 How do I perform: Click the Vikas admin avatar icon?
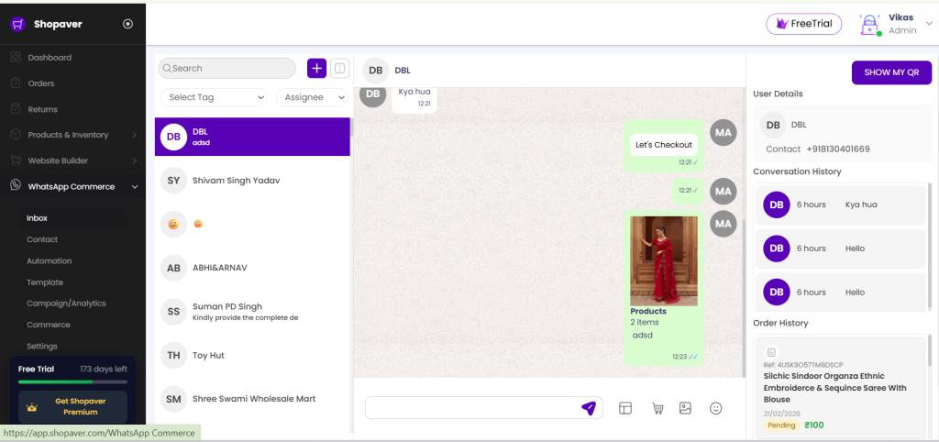coord(869,24)
